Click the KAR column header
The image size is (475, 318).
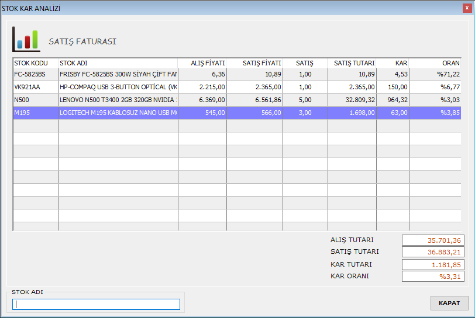pyautogui.click(x=393, y=63)
